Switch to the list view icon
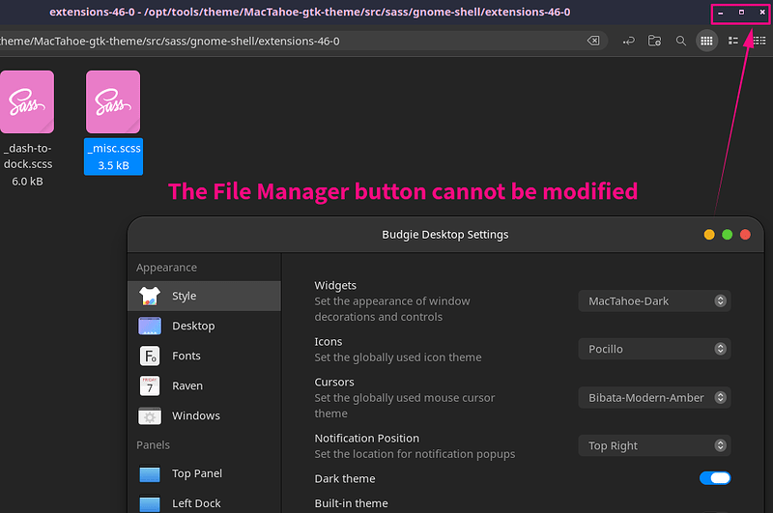773x513 pixels. click(x=733, y=41)
